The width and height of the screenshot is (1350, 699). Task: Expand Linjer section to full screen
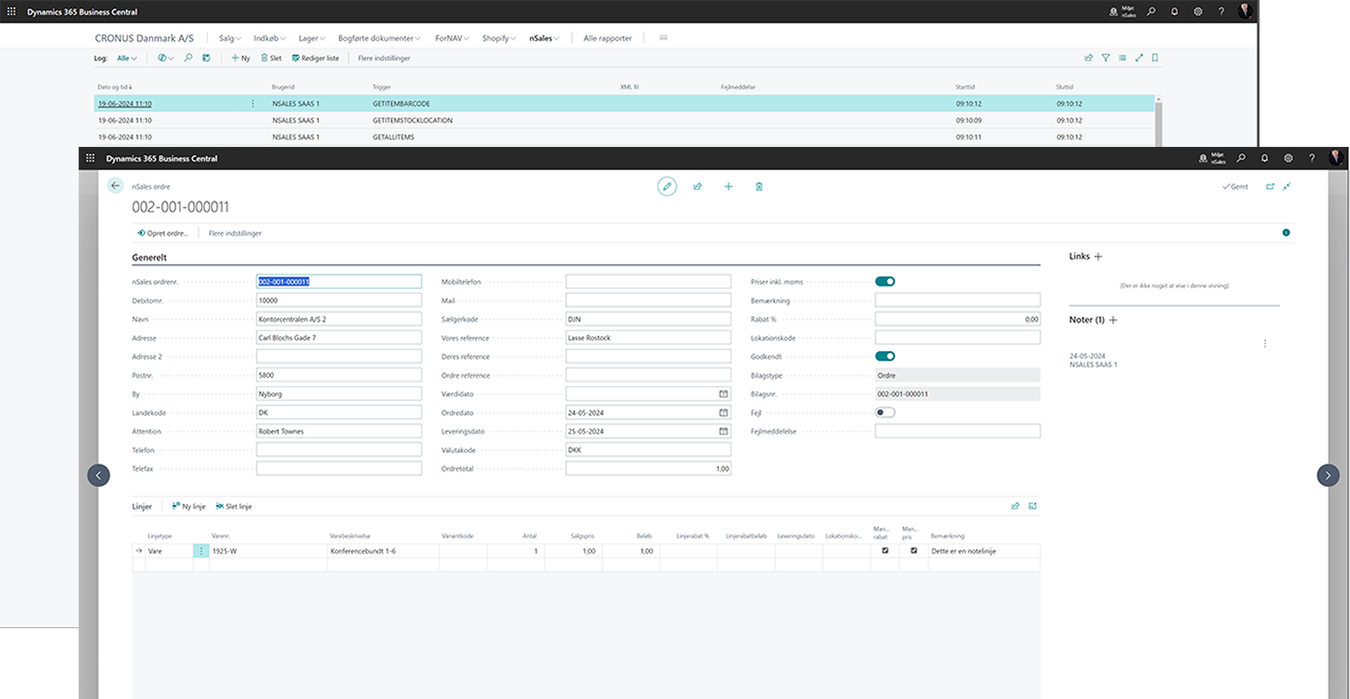click(x=1033, y=506)
